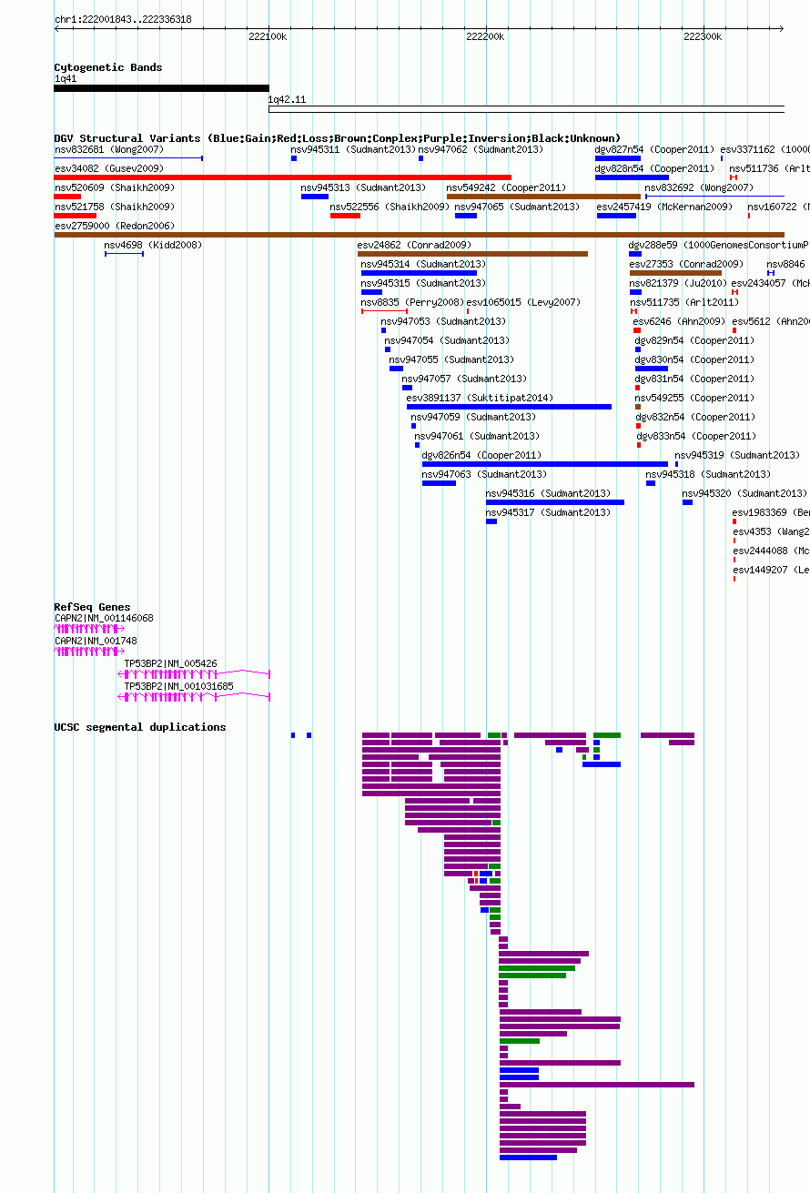Image resolution: width=810 pixels, height=1193 pixels.
Task: Select variant esv27353 (Conrad2009)
Action: coord(686,264)
